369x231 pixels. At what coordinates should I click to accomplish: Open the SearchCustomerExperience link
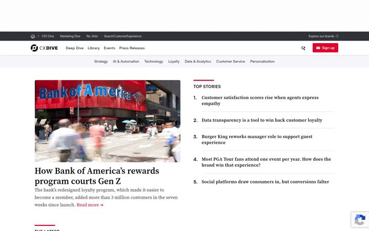122,36
